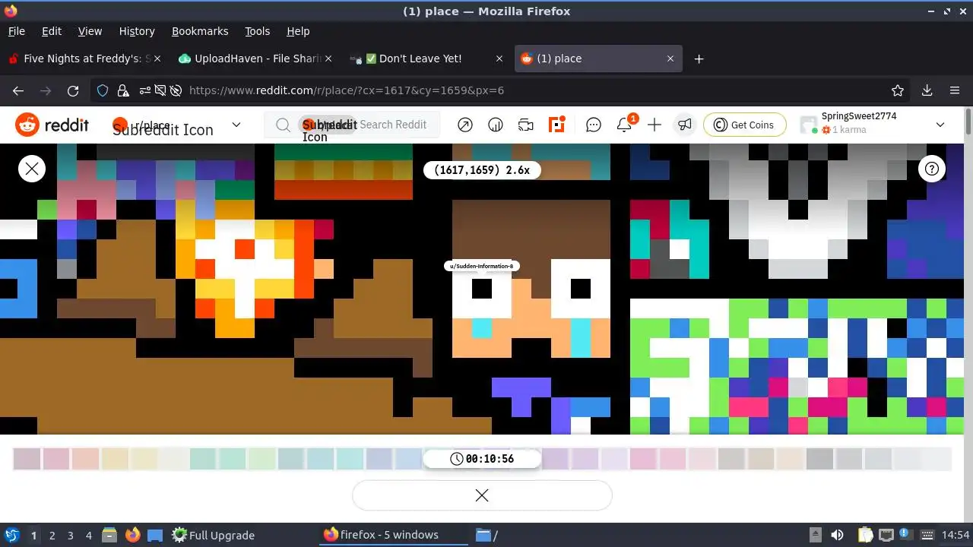Click the site security padlock icon
The height and width of the screenshot is (547, 973).
click(123, 90)
